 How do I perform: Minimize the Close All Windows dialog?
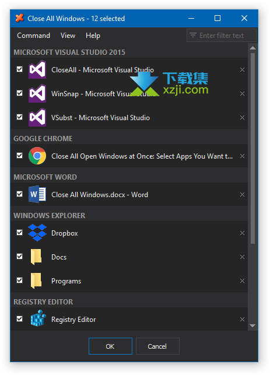click(191, 18)
